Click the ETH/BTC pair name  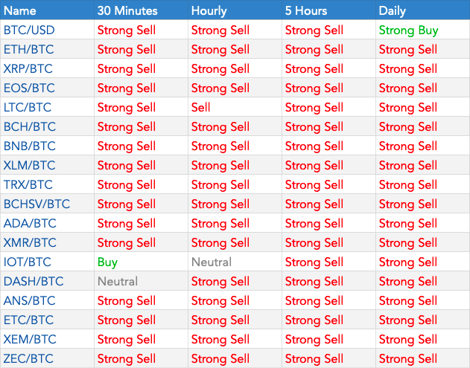(29, 50)
